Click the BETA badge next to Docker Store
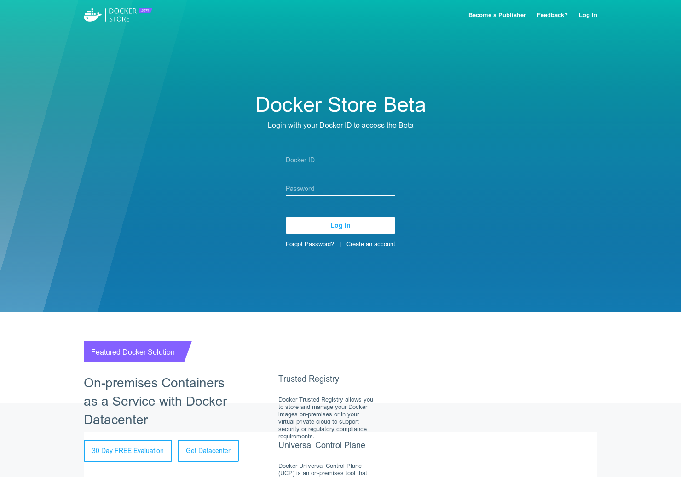The image size is (681, 477). click(x=145, y=10)
